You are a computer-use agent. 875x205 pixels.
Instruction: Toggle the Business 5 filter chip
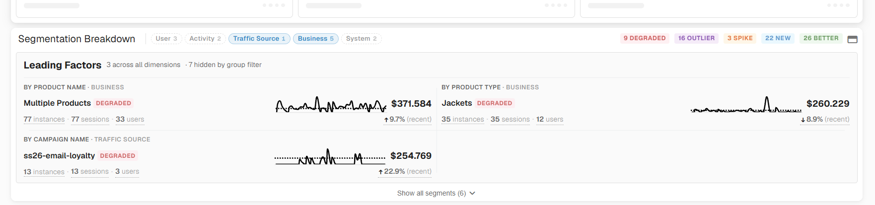316,39
